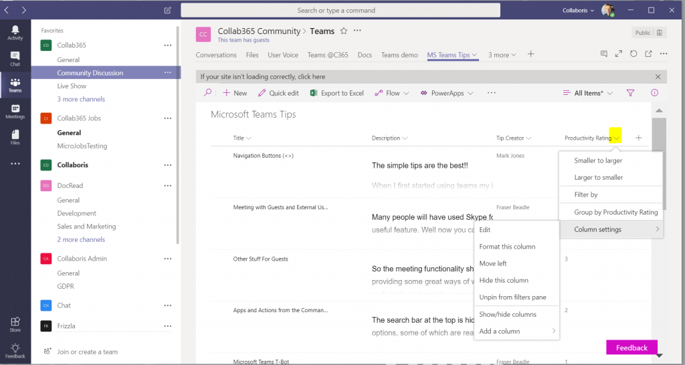The width and height of the screenshot is (685, 365).
Task: Open the Store app icon
Action: pyautogui.click(x=15, y=324)
